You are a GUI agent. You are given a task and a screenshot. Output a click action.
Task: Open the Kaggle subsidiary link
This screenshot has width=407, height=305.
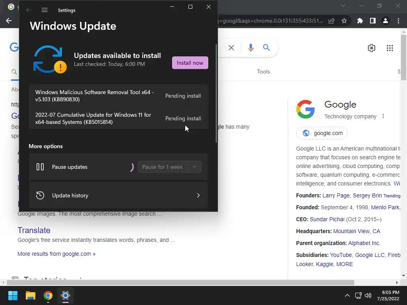tap(324, 264)
